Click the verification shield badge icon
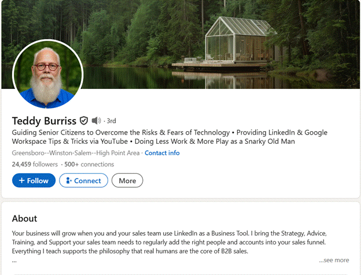Image resolution: width=361 pixels, height=275 pixels. pos(84,121)
